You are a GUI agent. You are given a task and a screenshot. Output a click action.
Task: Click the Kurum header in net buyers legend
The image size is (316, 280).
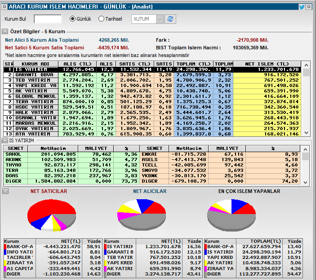[120, 241]
